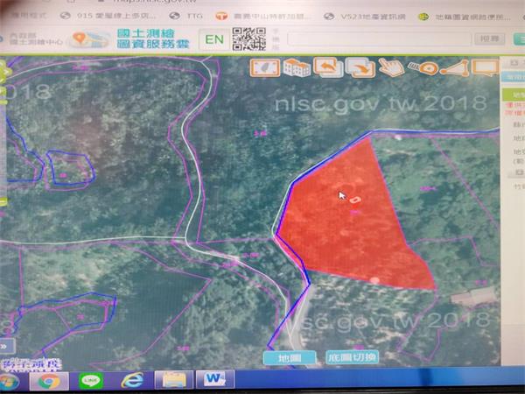
Task: Click the 底圖切換 basemap switch button
Action: 352,357
